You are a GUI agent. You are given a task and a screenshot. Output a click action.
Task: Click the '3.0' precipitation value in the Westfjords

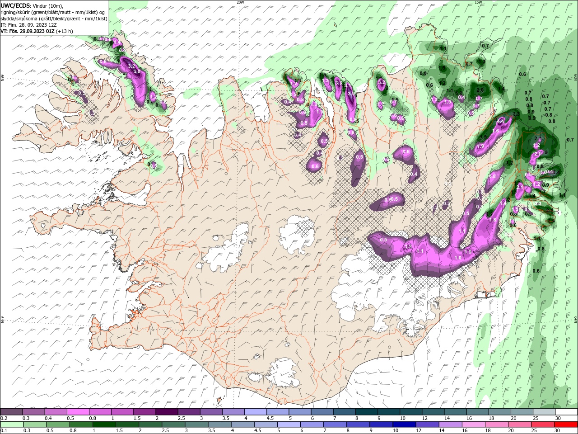pyautogui.click(x=137, y=71)
